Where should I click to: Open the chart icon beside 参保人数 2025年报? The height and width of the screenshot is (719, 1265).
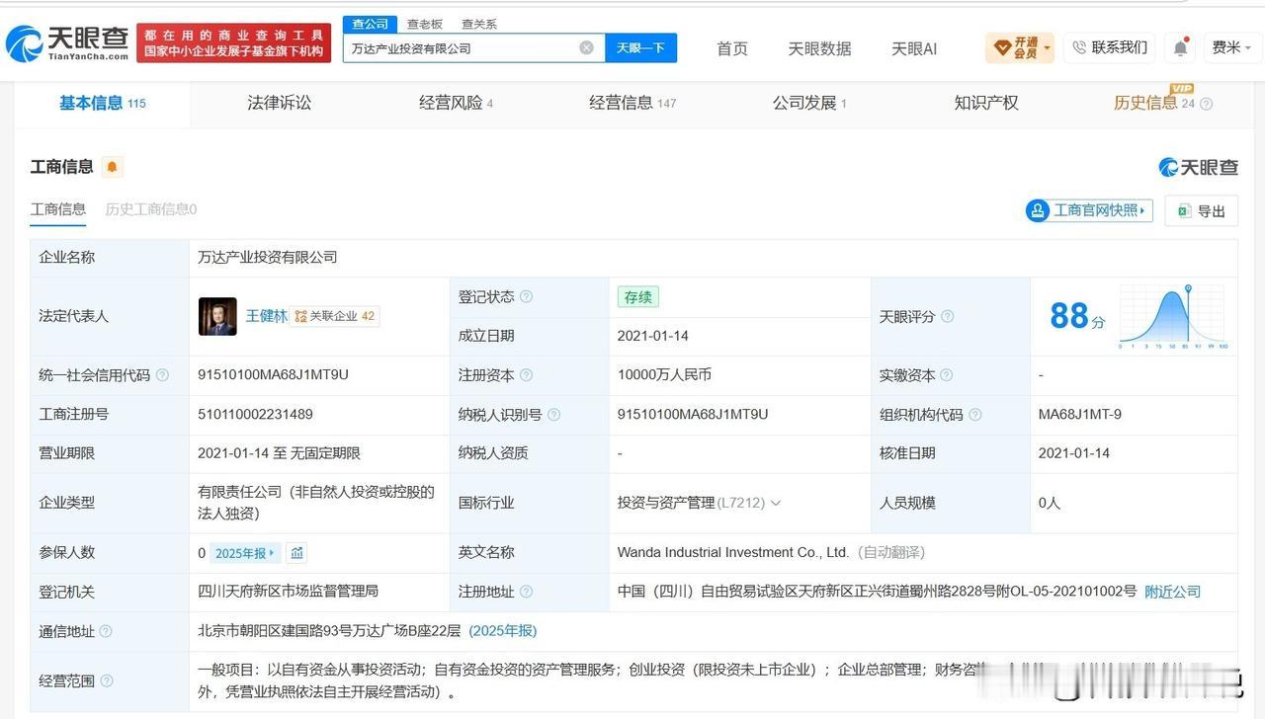(297, 553)
